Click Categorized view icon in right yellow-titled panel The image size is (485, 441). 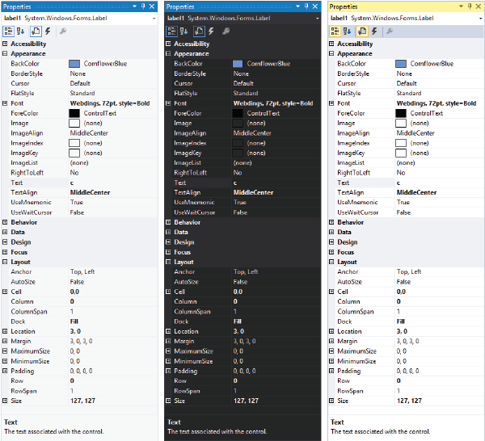click(335, 31)
